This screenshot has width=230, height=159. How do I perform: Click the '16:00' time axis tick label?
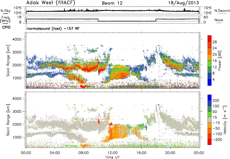[141, 153]
